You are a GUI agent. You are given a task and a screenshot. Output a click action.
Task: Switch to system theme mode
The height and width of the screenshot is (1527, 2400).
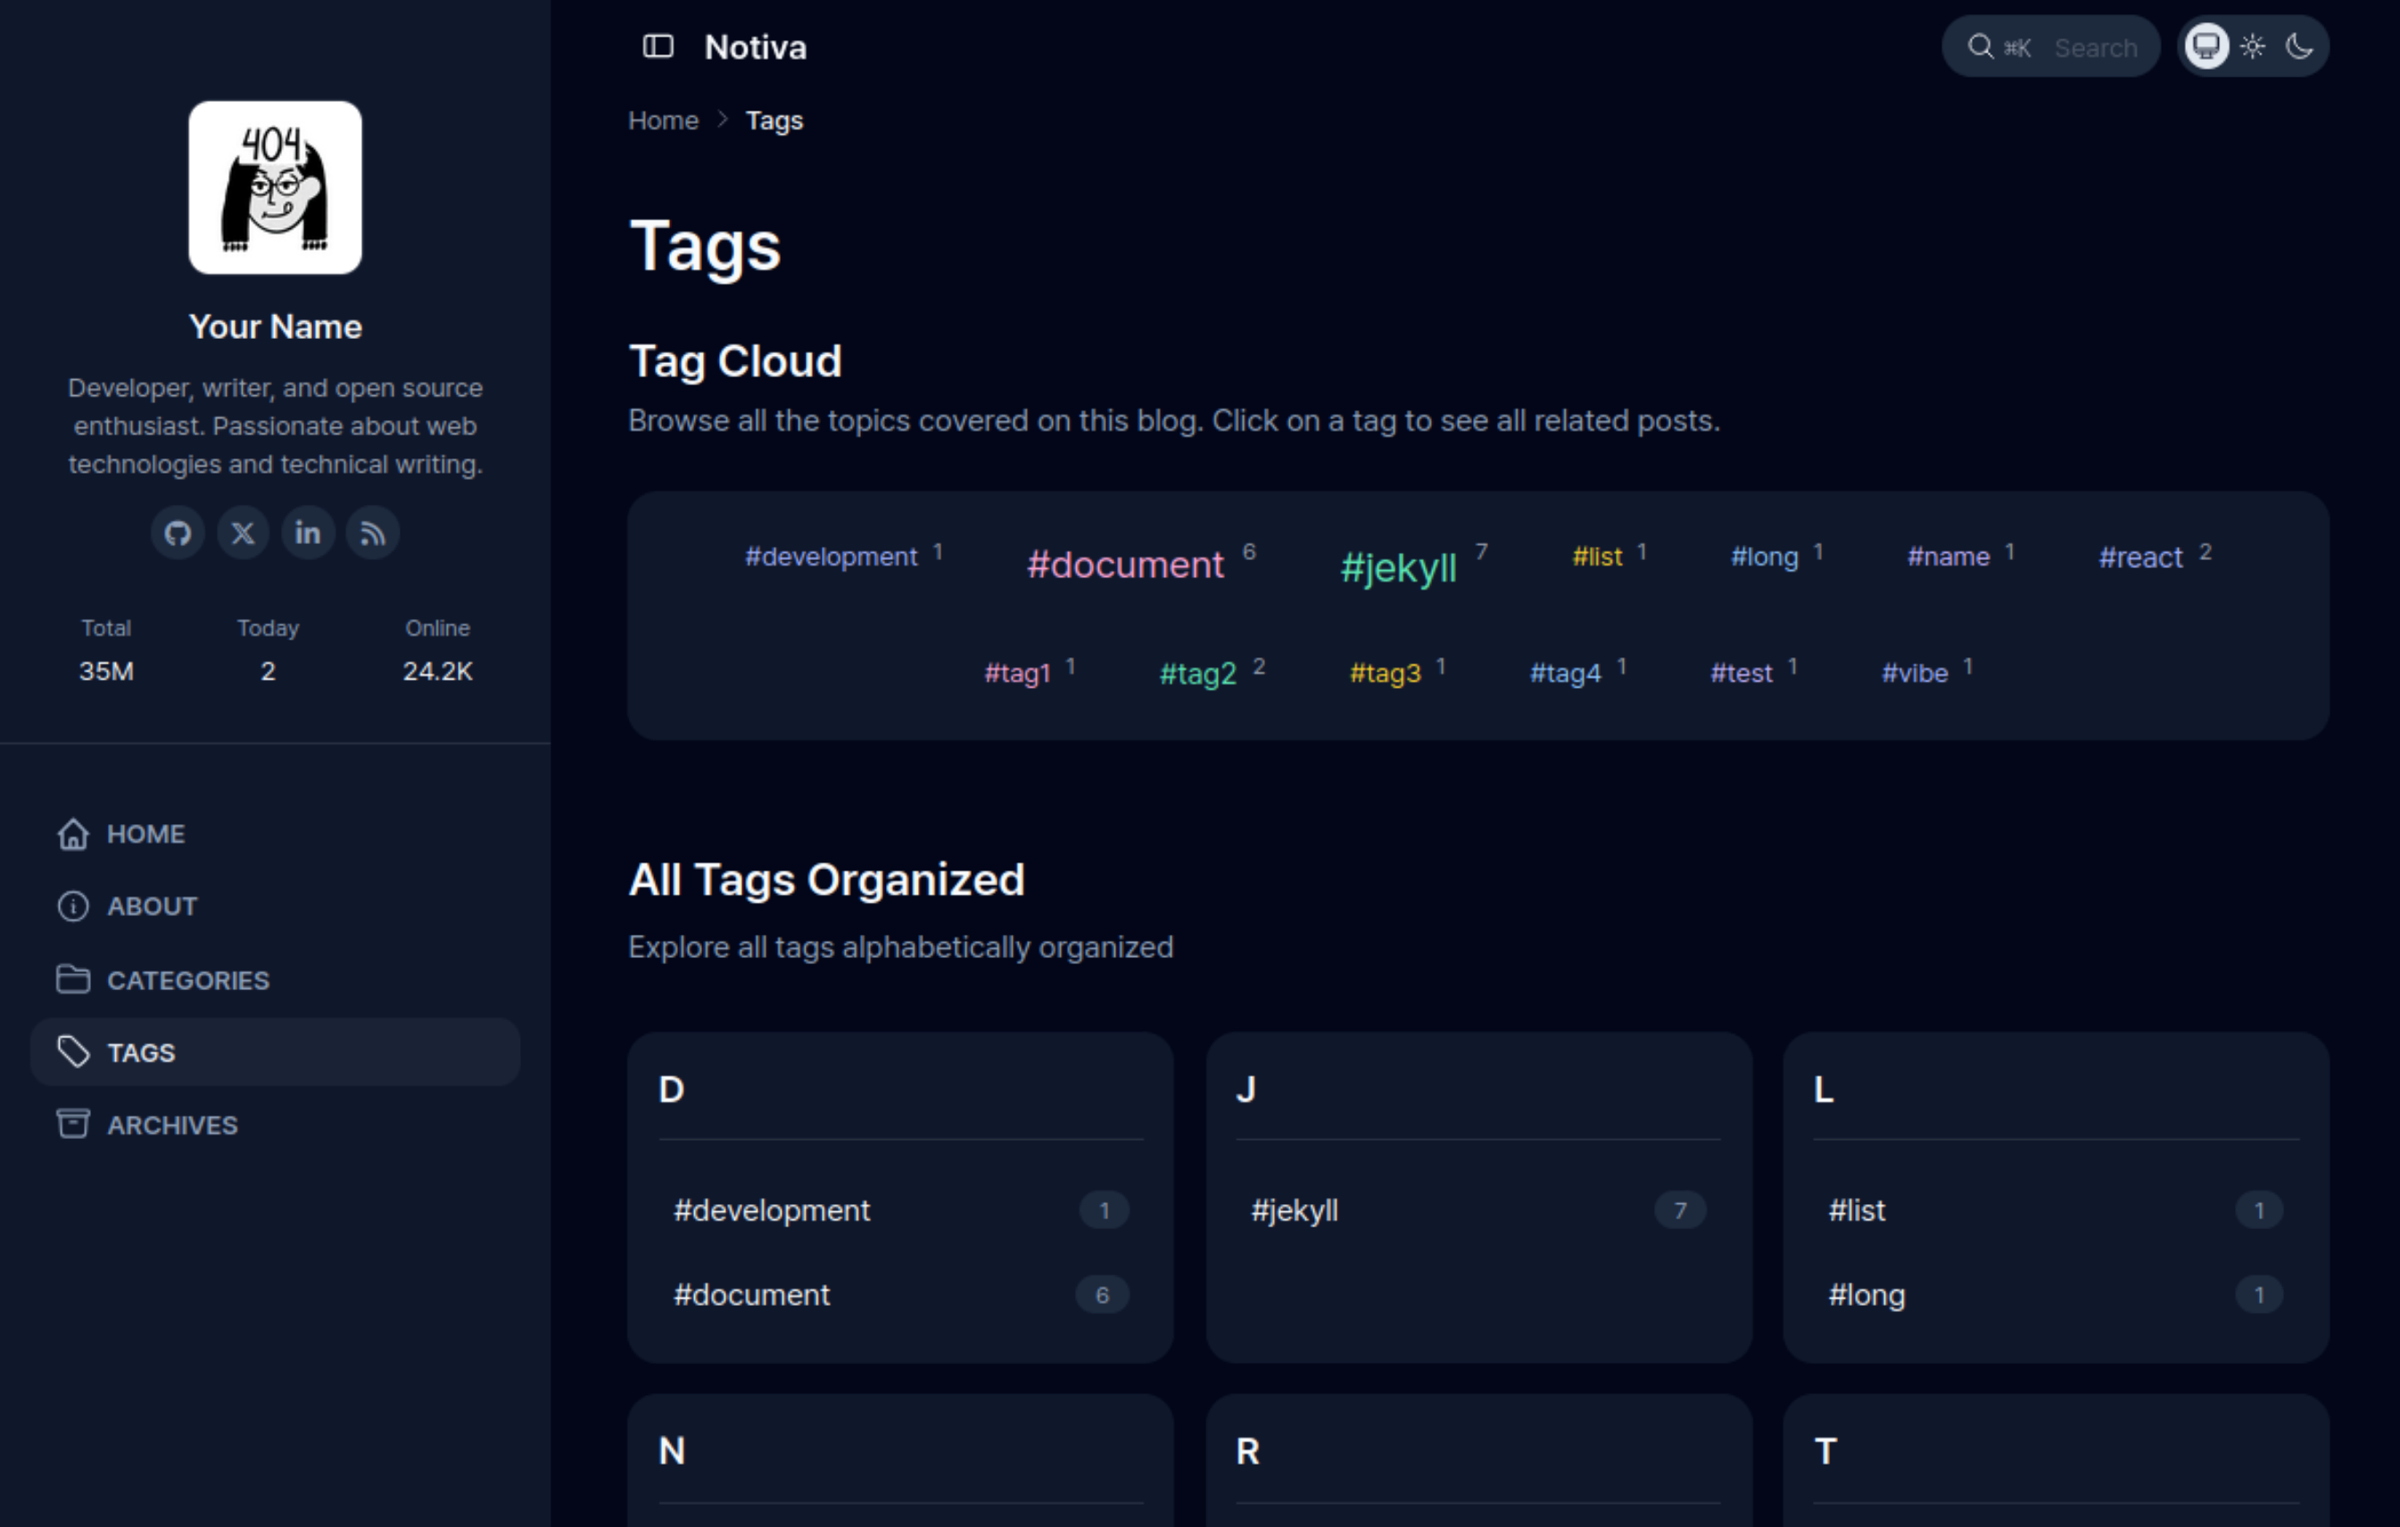pos(2206,46)
